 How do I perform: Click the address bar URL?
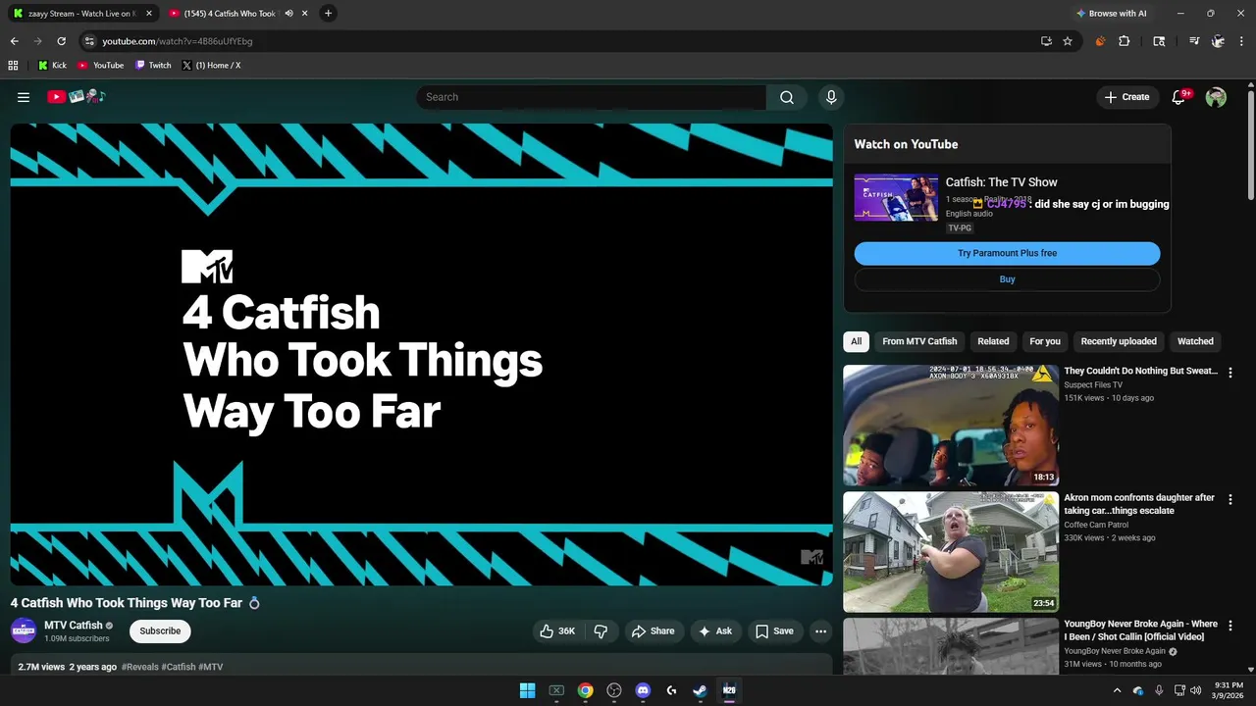point(177,41)
